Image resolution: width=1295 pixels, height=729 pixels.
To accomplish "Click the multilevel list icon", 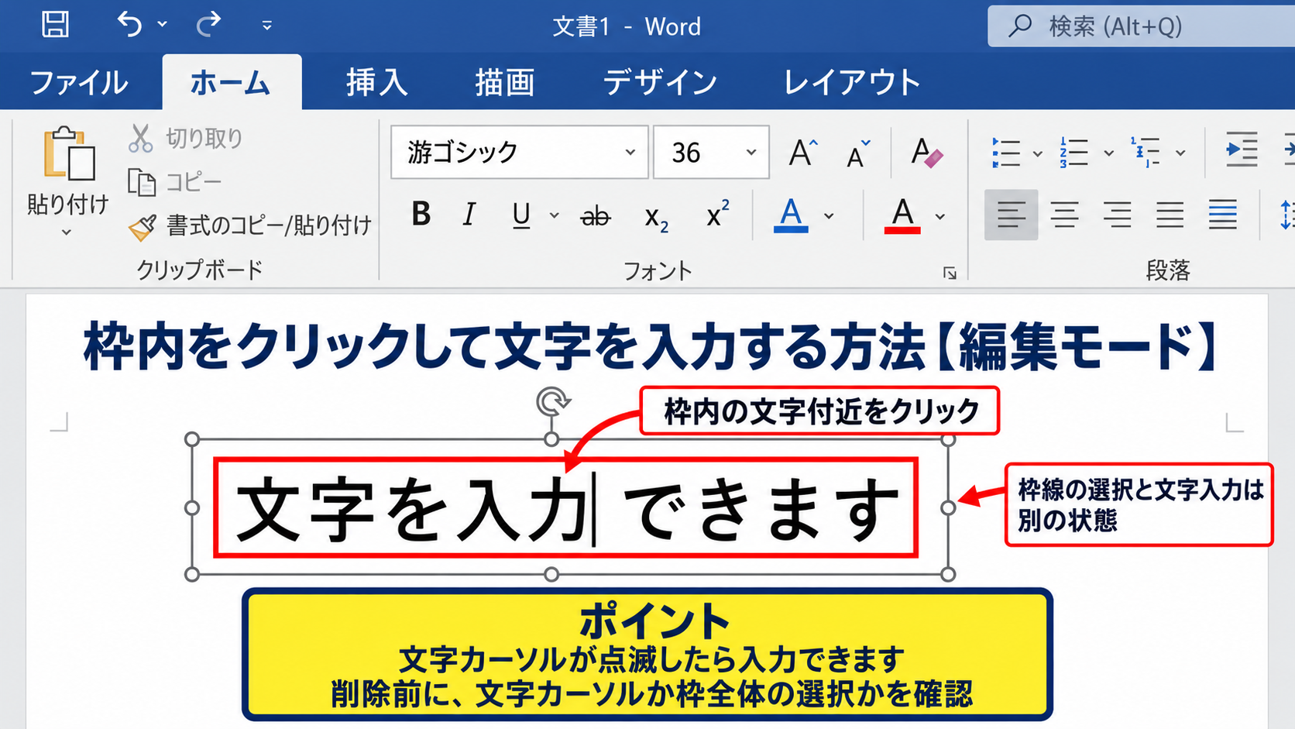I will click(x=1146, y=153).
